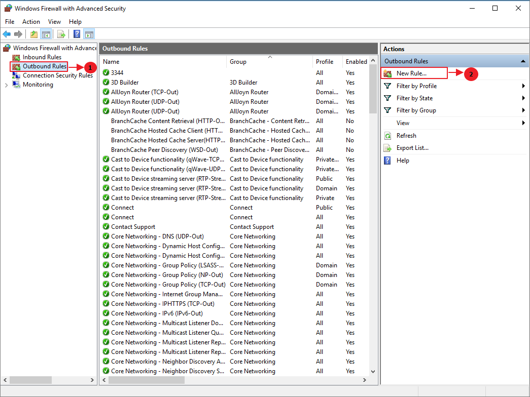Click the Monitoring tree icon

(x=16, y=85)
